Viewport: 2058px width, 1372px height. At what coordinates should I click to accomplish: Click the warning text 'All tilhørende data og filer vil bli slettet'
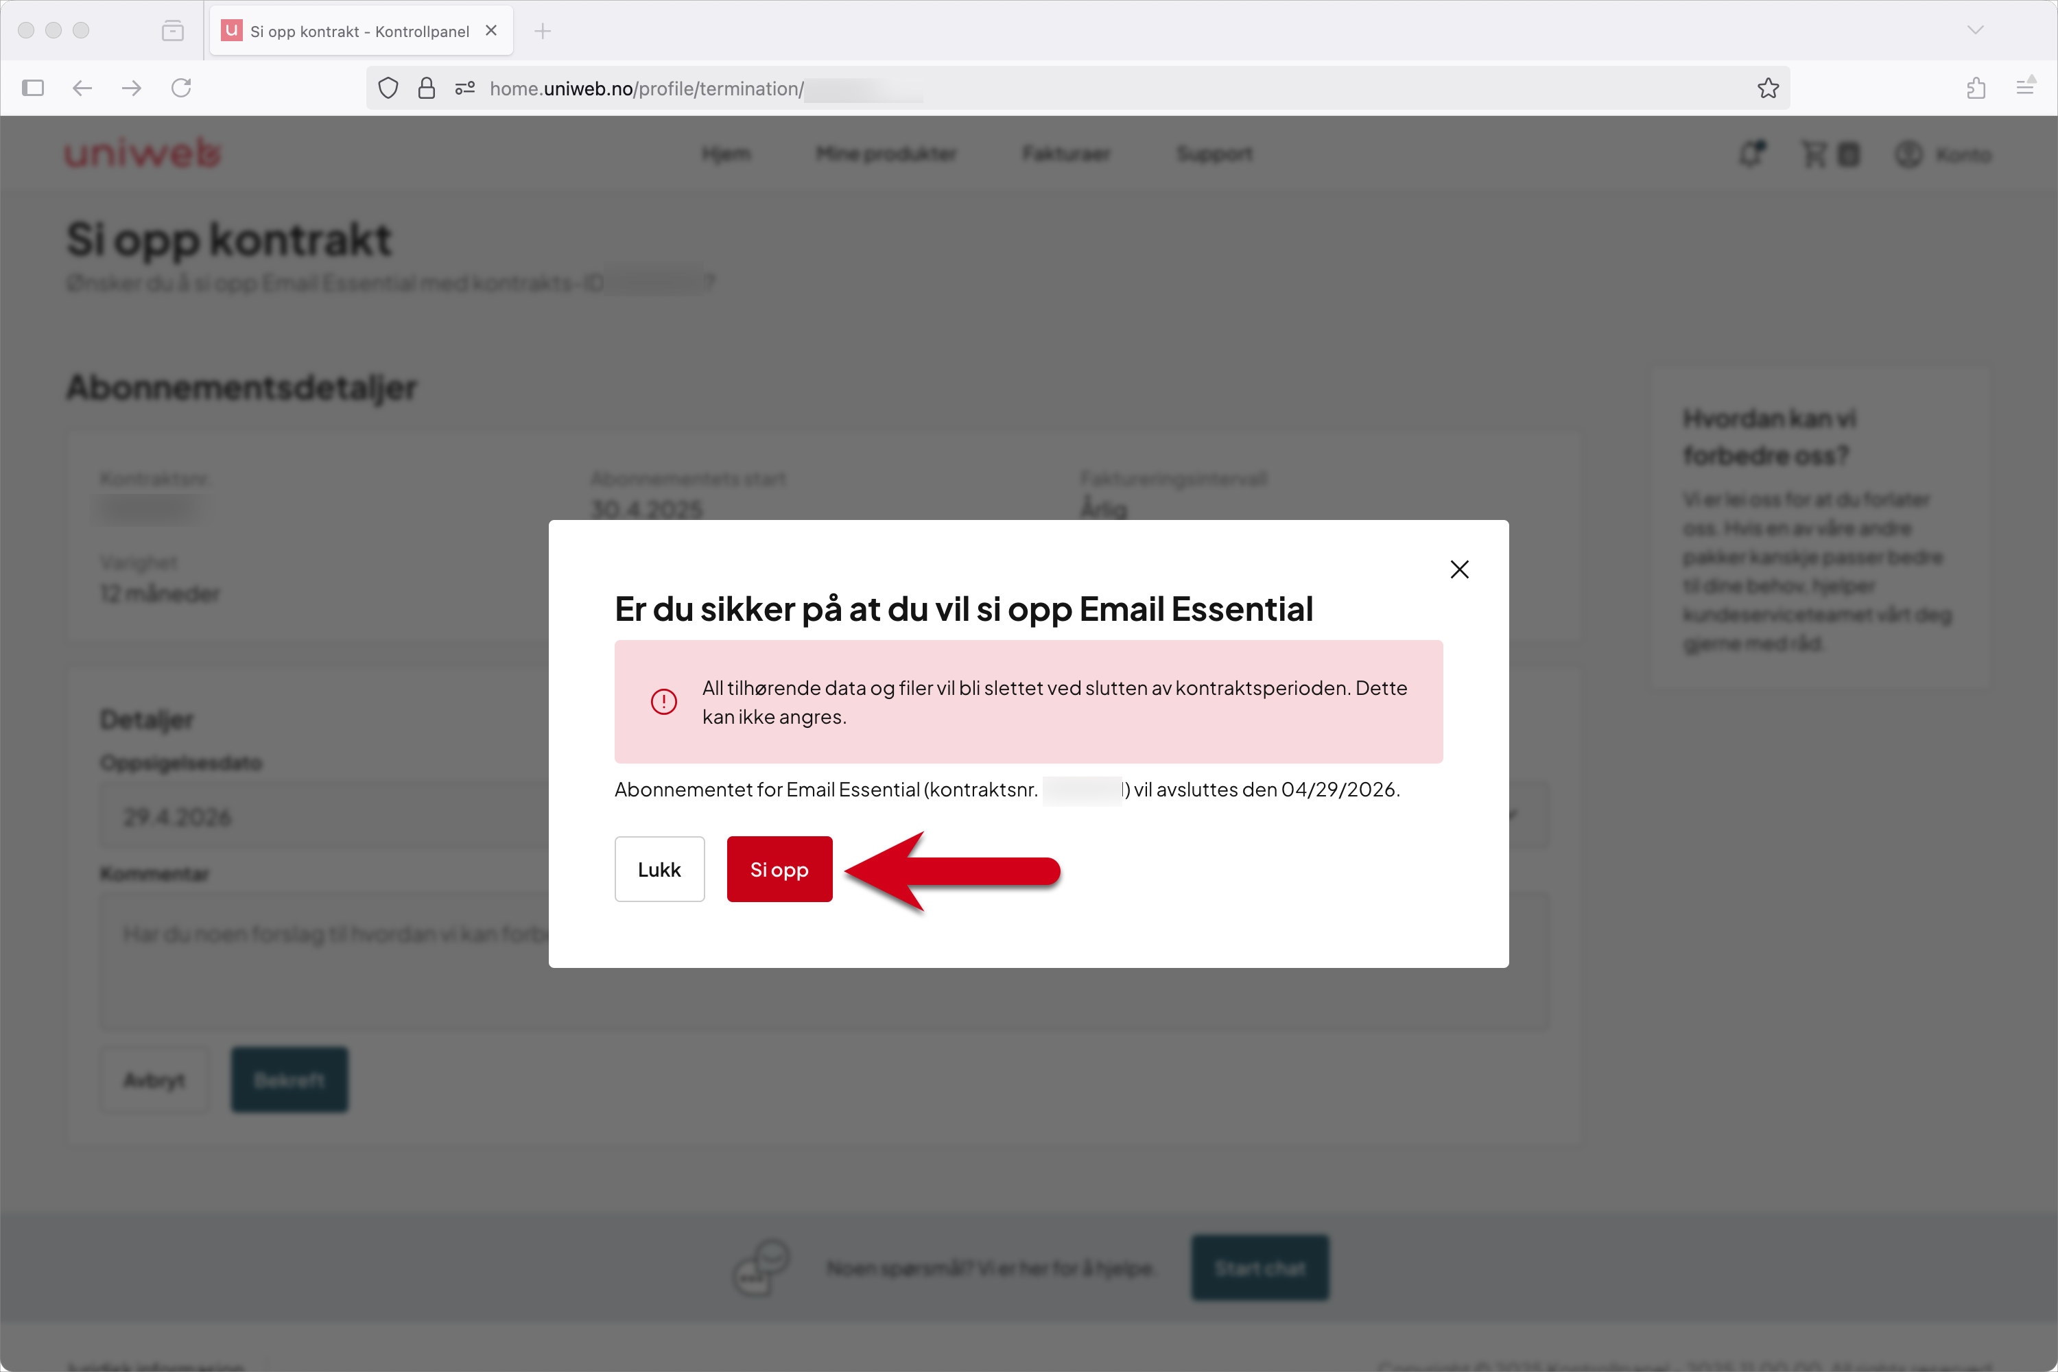coord(892,688)
